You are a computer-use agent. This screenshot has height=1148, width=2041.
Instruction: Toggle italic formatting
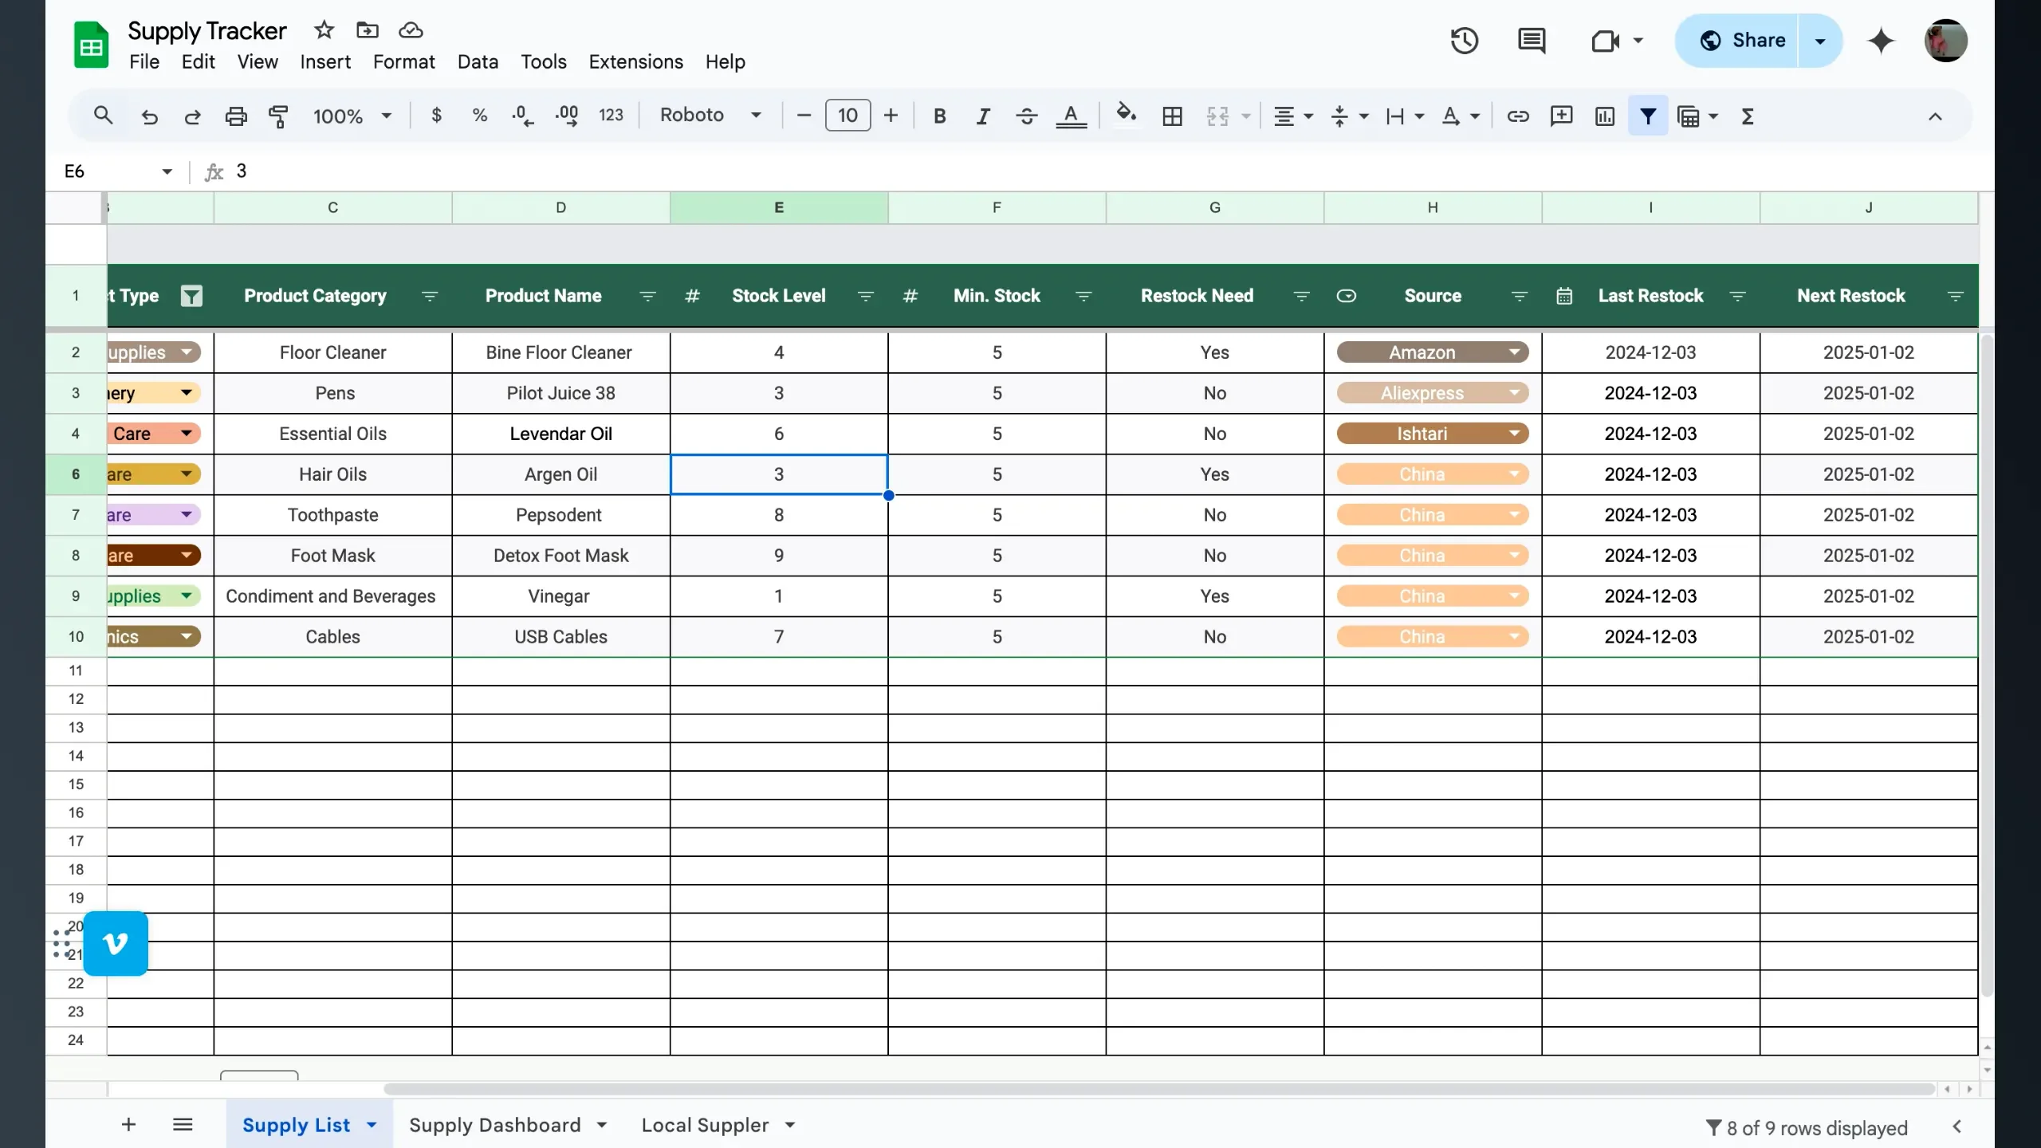pyautogui.click(x=983, y=116)
